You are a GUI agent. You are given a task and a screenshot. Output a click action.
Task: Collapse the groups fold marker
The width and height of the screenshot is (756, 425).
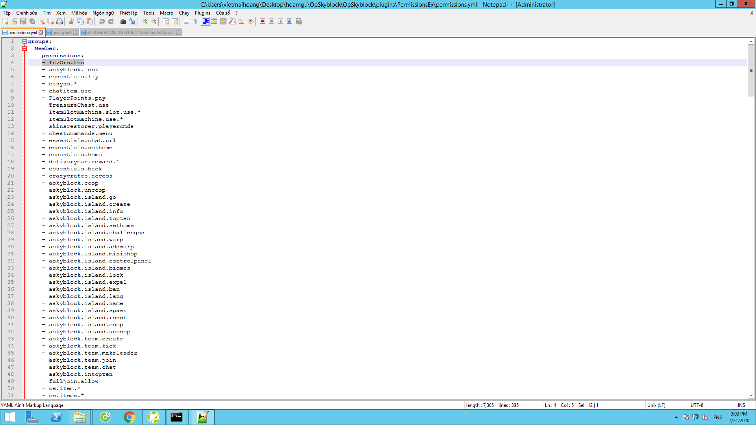tap(24, 41)
